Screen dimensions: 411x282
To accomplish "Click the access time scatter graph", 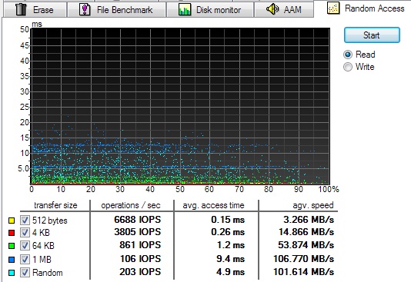I will pyautogui.click(x=180, y=106).
